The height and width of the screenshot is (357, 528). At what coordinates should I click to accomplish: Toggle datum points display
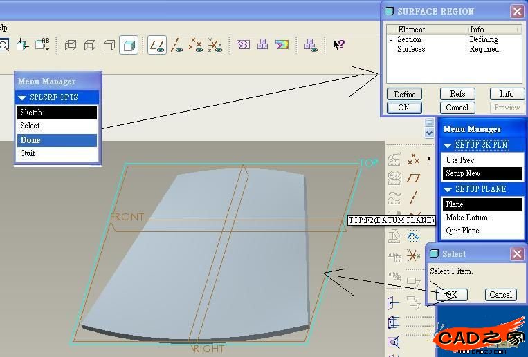pos(195,45)
